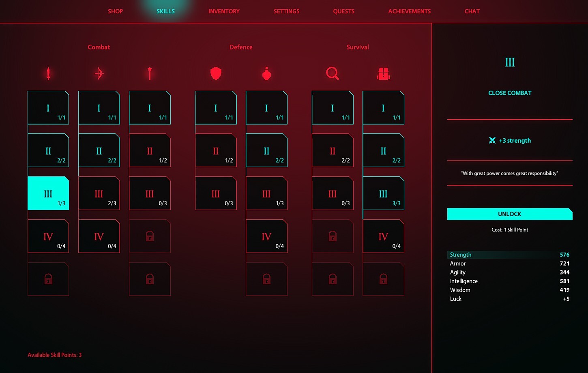
Task: Select the potion icon under Defence
Action: 266,73
